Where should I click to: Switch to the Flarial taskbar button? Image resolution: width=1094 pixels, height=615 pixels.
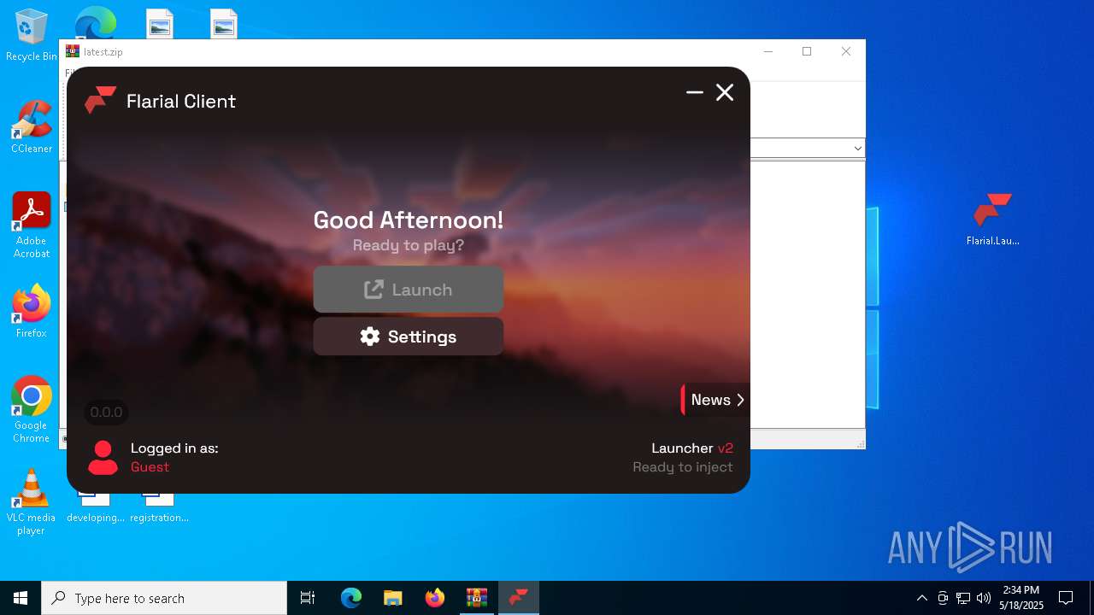tap(519, 598)
